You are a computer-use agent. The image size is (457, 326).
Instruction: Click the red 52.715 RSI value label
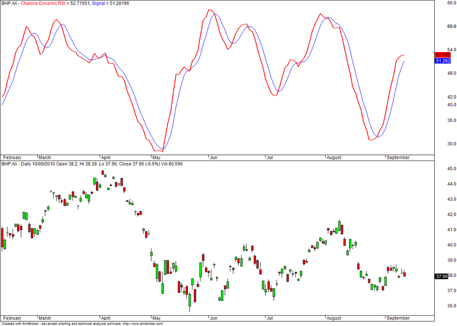tap(442, 55)
